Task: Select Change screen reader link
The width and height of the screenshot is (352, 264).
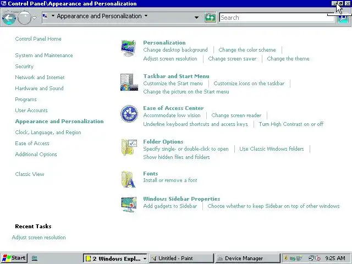Action: pyautogui.click(x=237, y=115)
